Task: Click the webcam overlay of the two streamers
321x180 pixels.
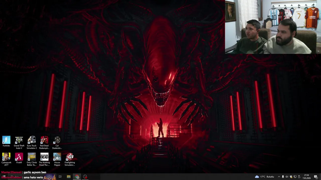Action: click(273, 27)
